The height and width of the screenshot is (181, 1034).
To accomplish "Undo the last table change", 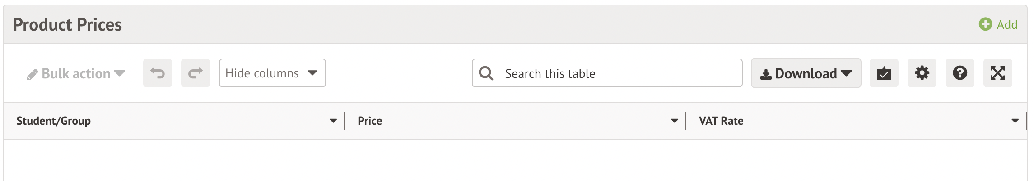I will pyautogui.click(x=158, y=73).
